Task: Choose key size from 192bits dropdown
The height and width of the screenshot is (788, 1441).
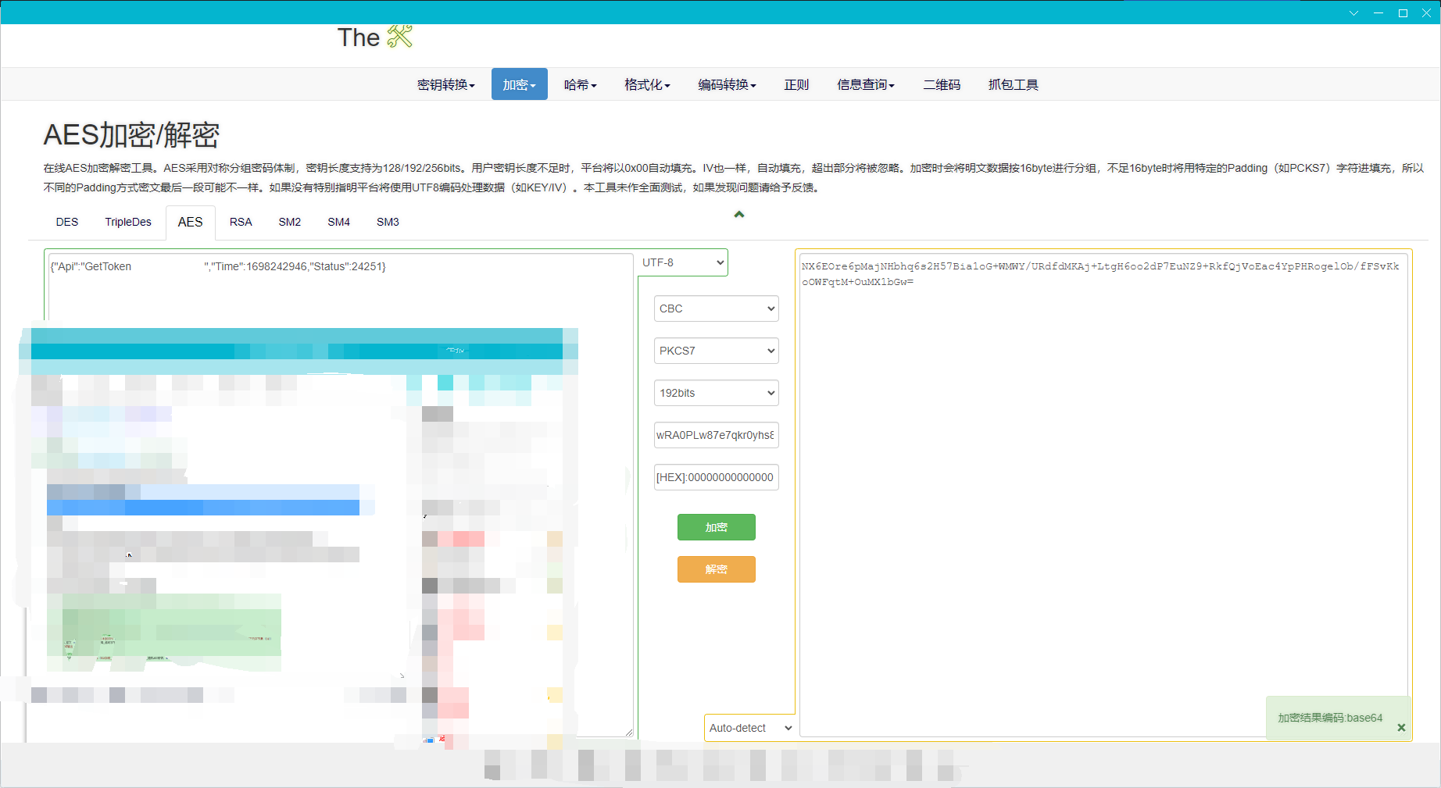Action: coord(716,393)
